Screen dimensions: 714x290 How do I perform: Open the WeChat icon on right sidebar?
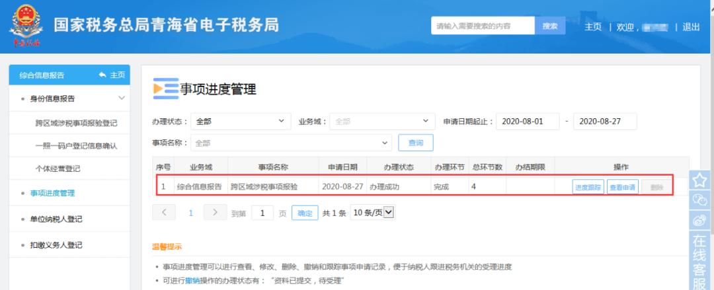(699, 199)
